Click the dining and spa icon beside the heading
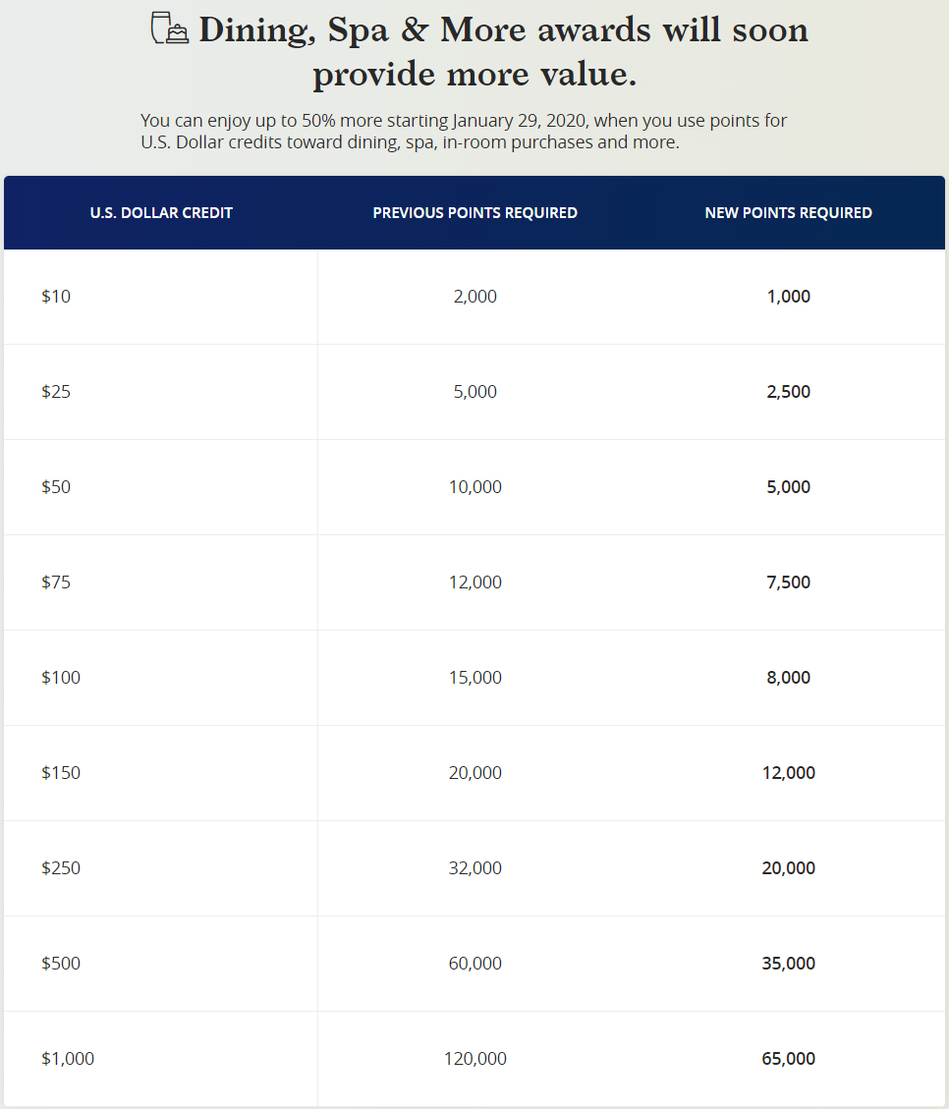The width and height of the screenshot is (949, 1109). [x=169, y=29]
